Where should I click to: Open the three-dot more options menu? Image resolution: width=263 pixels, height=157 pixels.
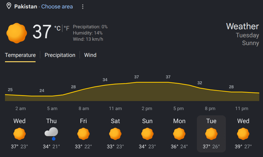pos(83,7)
